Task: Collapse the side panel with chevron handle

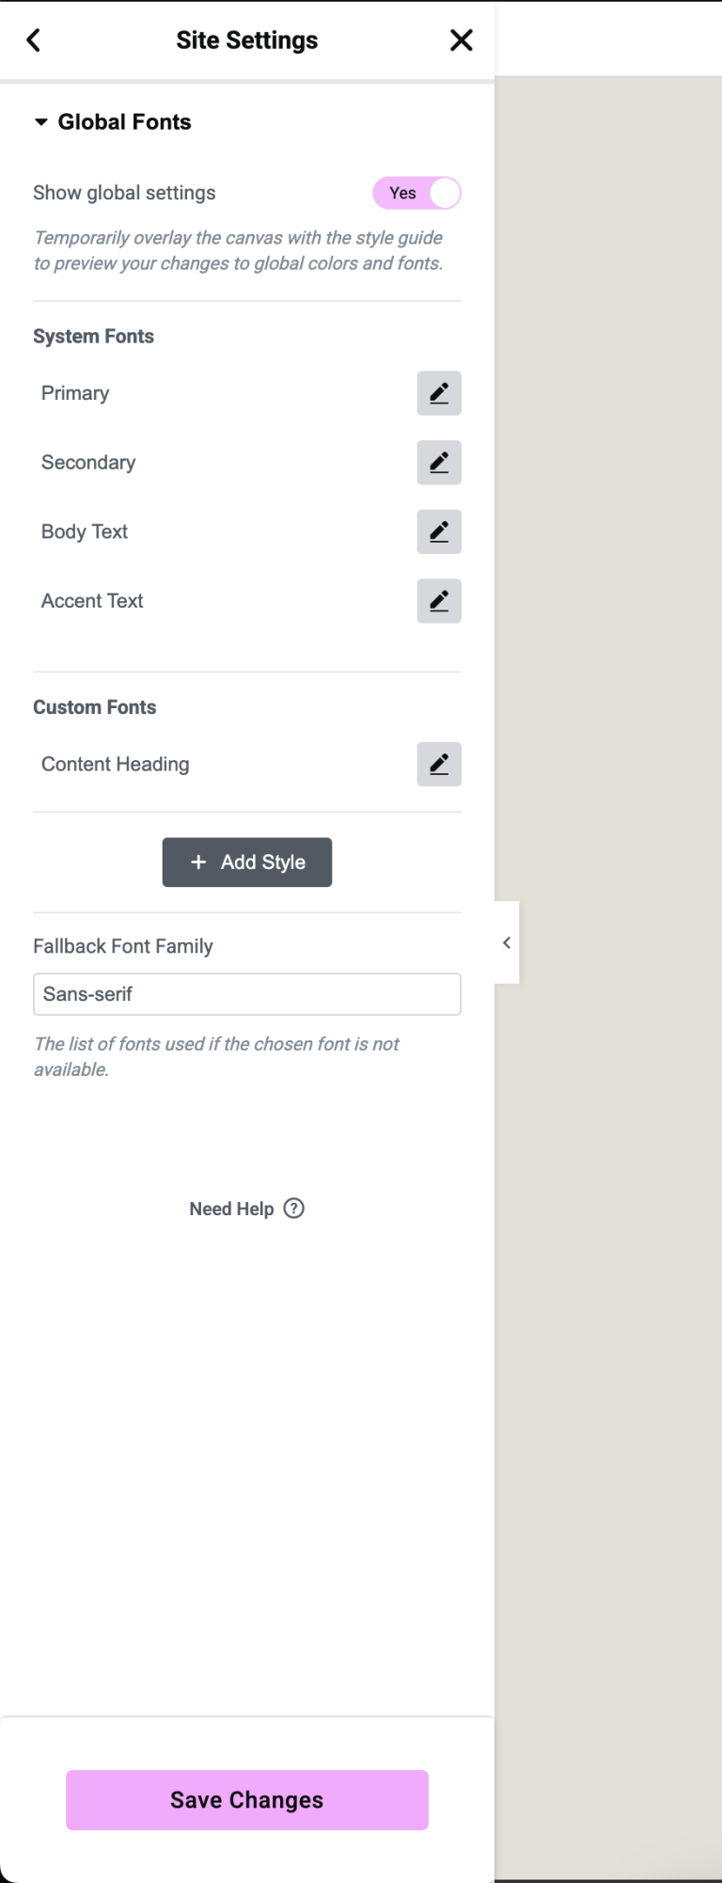Action: click(507, 942)
